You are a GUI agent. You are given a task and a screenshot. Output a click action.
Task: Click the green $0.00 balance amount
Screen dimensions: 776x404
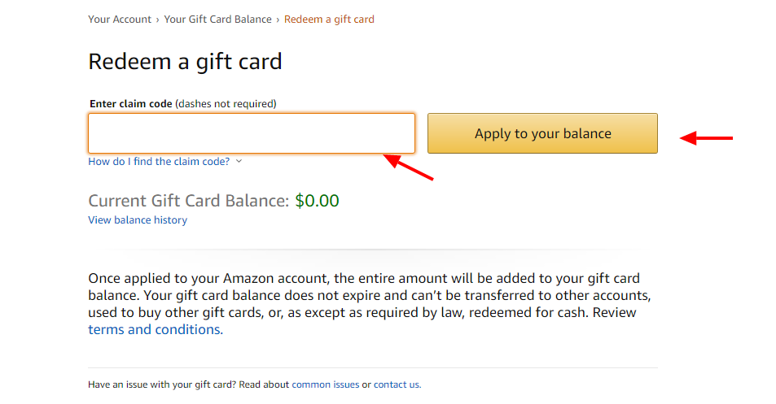click(x=317, y=201)
